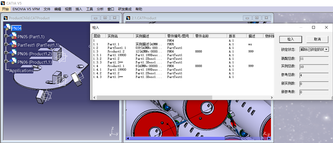Click the icon beside PN06 (Product1.2)
This screenshot has width=333, height=143.
pos(13,53)
